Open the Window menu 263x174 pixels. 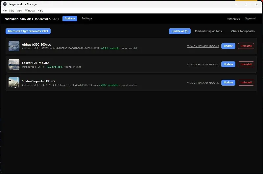(30, 11)
